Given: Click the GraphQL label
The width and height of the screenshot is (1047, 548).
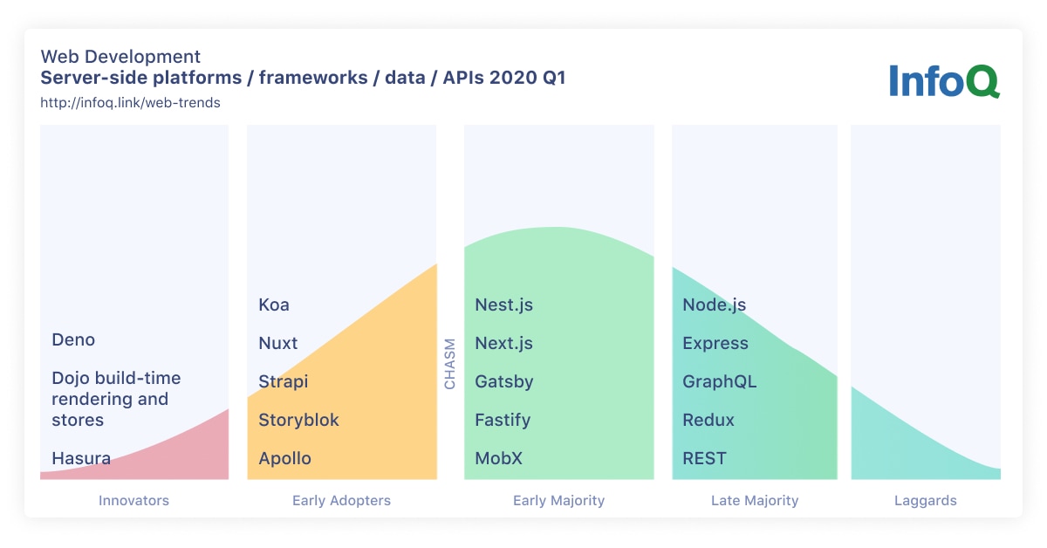Looking at the screenshot, I should [x=720, y=381].
